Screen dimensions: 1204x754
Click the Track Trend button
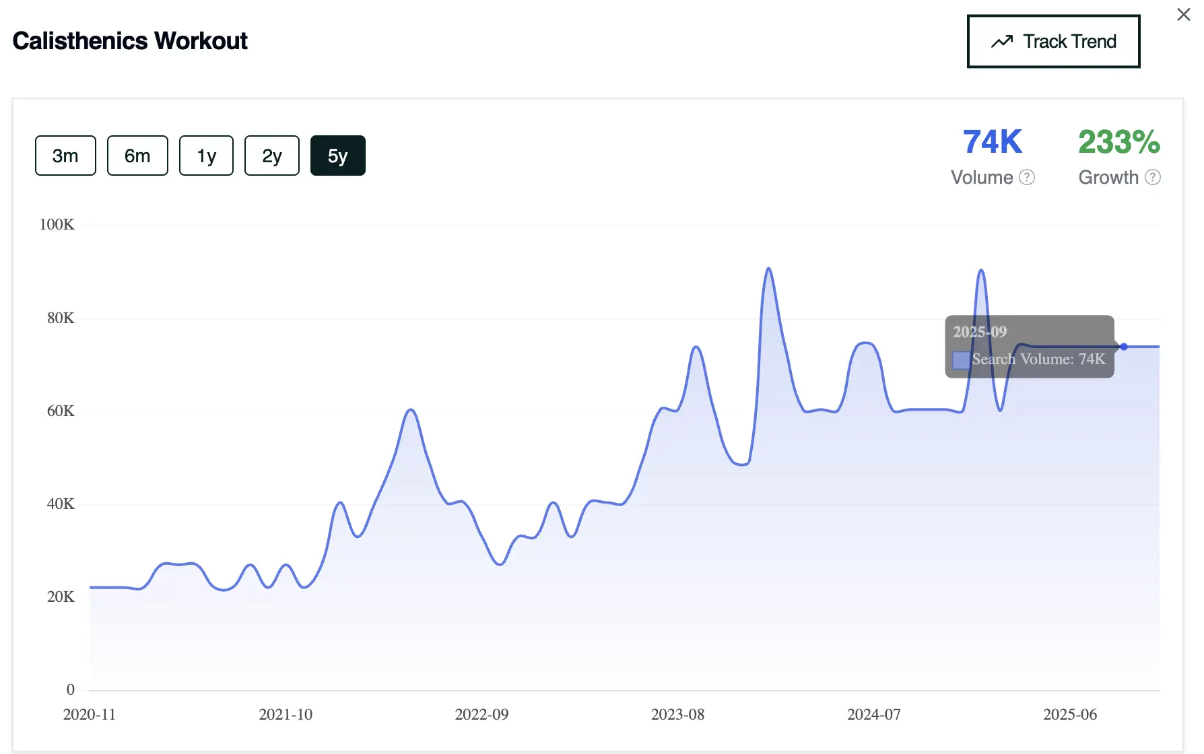tap(1053, 41)
